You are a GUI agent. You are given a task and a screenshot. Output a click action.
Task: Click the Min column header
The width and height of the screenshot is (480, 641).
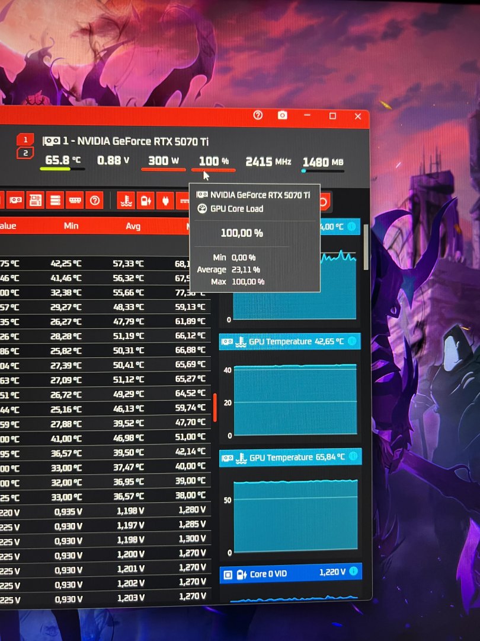[x=71, y=226]
